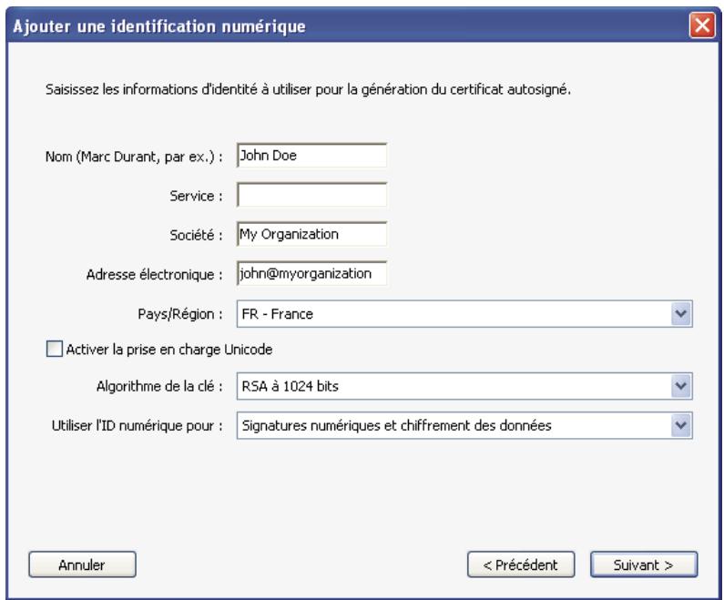This screenshot has height=600, width=724.
Task: Click the Nom field containing John Doe
Action: point(311,156)
